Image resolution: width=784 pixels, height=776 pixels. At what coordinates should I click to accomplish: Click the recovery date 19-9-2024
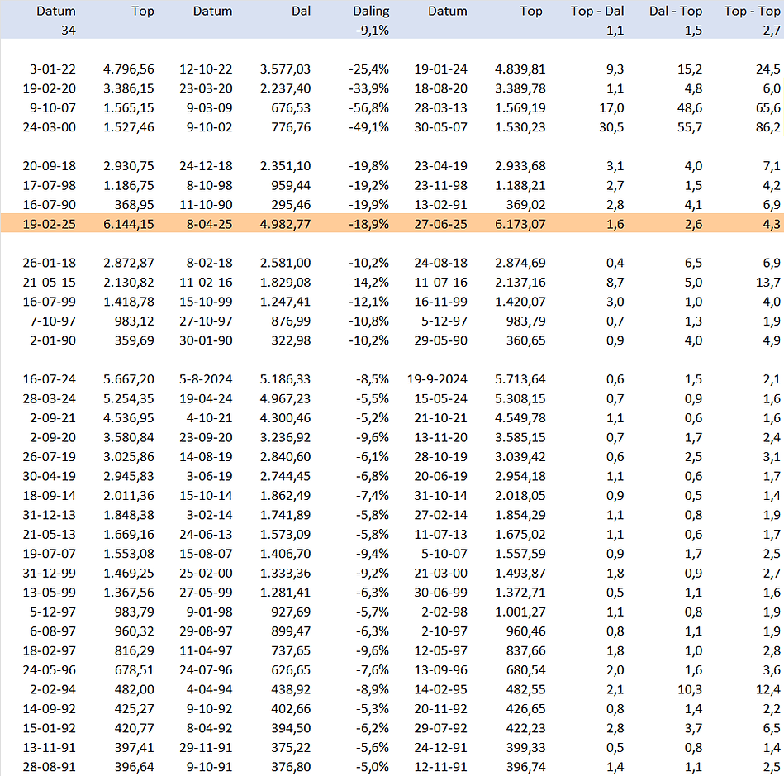[437, 379]
